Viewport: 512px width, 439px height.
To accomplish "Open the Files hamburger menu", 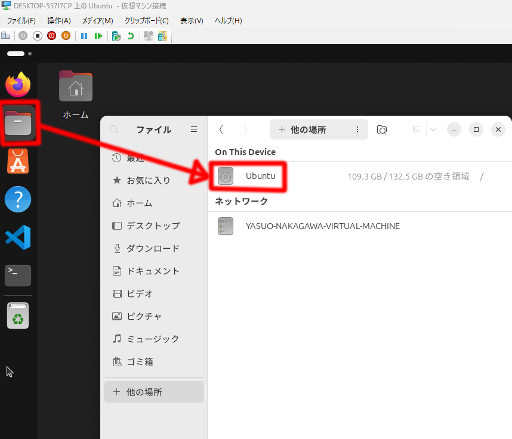I will point(193,129).
